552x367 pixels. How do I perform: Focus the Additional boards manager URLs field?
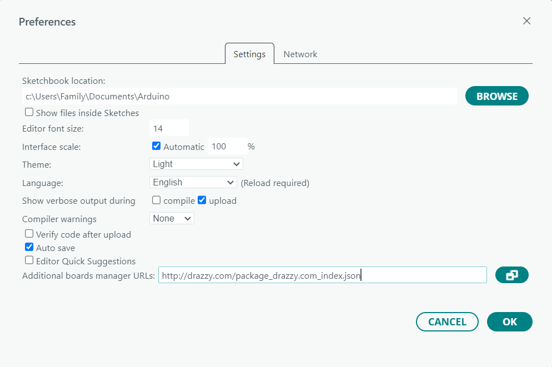(322, 275)
